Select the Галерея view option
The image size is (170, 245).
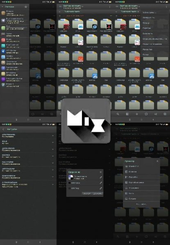point(141,199)
